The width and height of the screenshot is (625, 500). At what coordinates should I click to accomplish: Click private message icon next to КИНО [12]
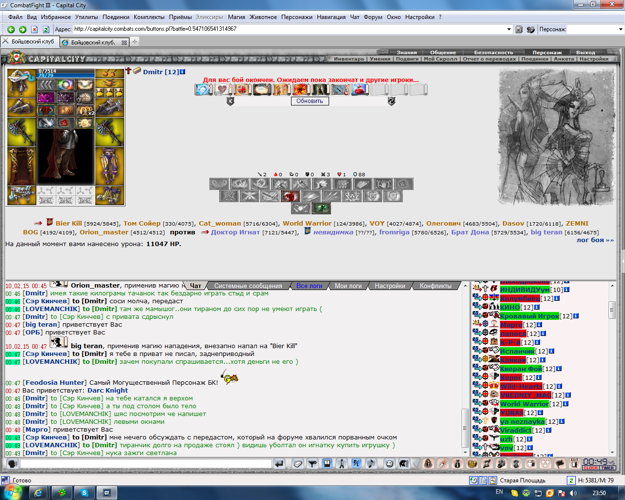(477, 307)
